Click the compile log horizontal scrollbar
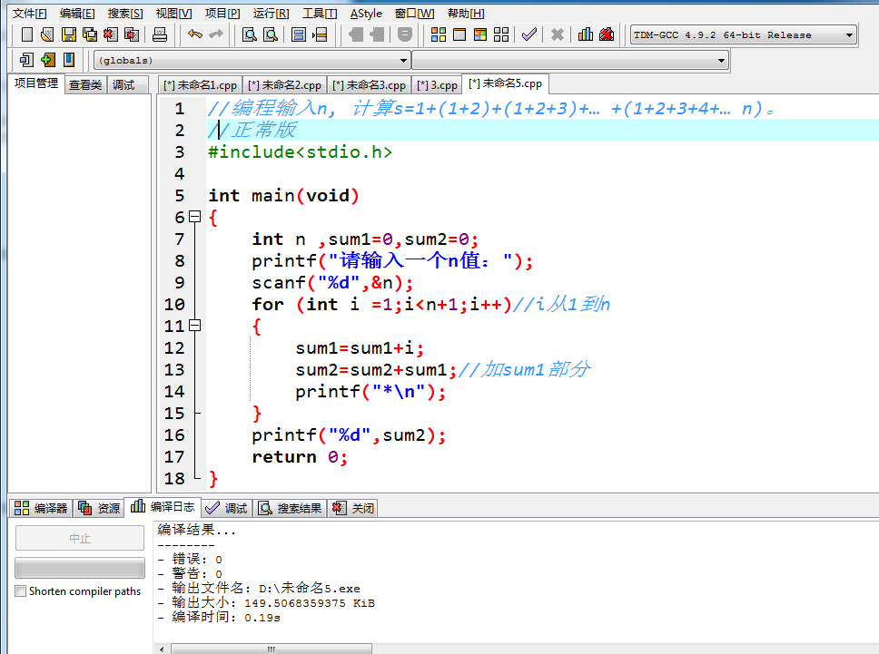Viewport: 879px width, 654px height. coord(272,649)
